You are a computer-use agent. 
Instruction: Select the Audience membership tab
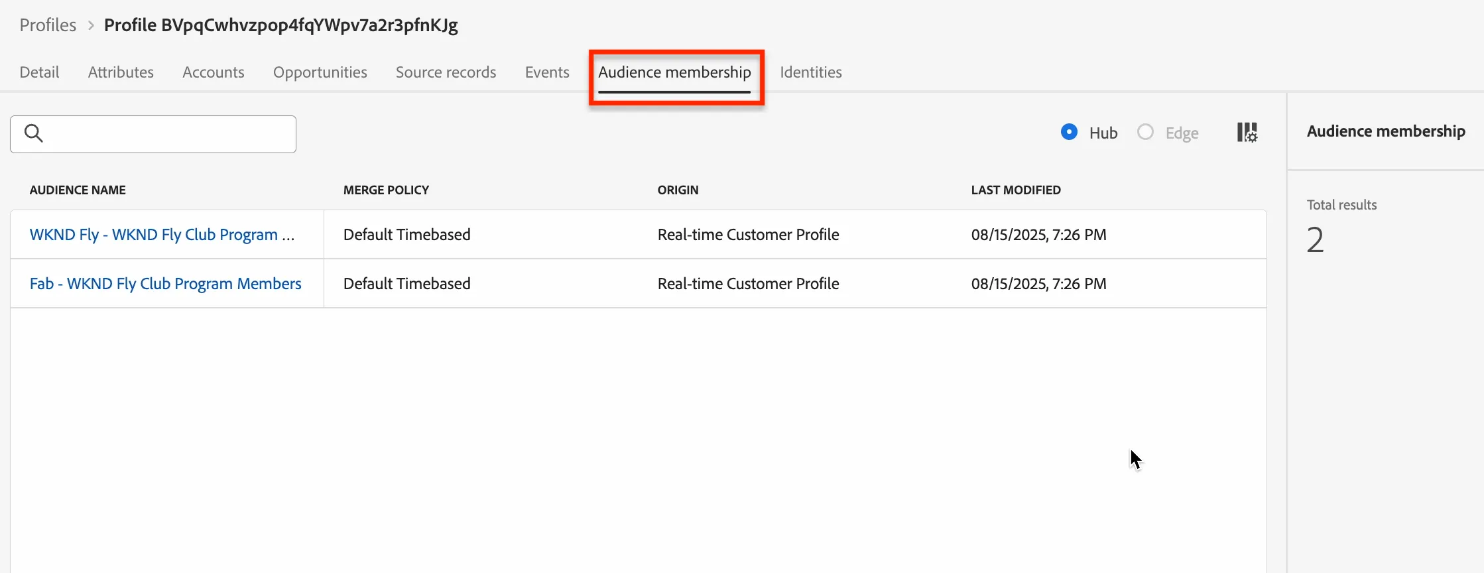pyautogui.click(x=675, y=72)
